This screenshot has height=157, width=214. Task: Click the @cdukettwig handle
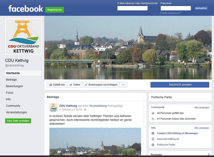[x=14, y=65]
